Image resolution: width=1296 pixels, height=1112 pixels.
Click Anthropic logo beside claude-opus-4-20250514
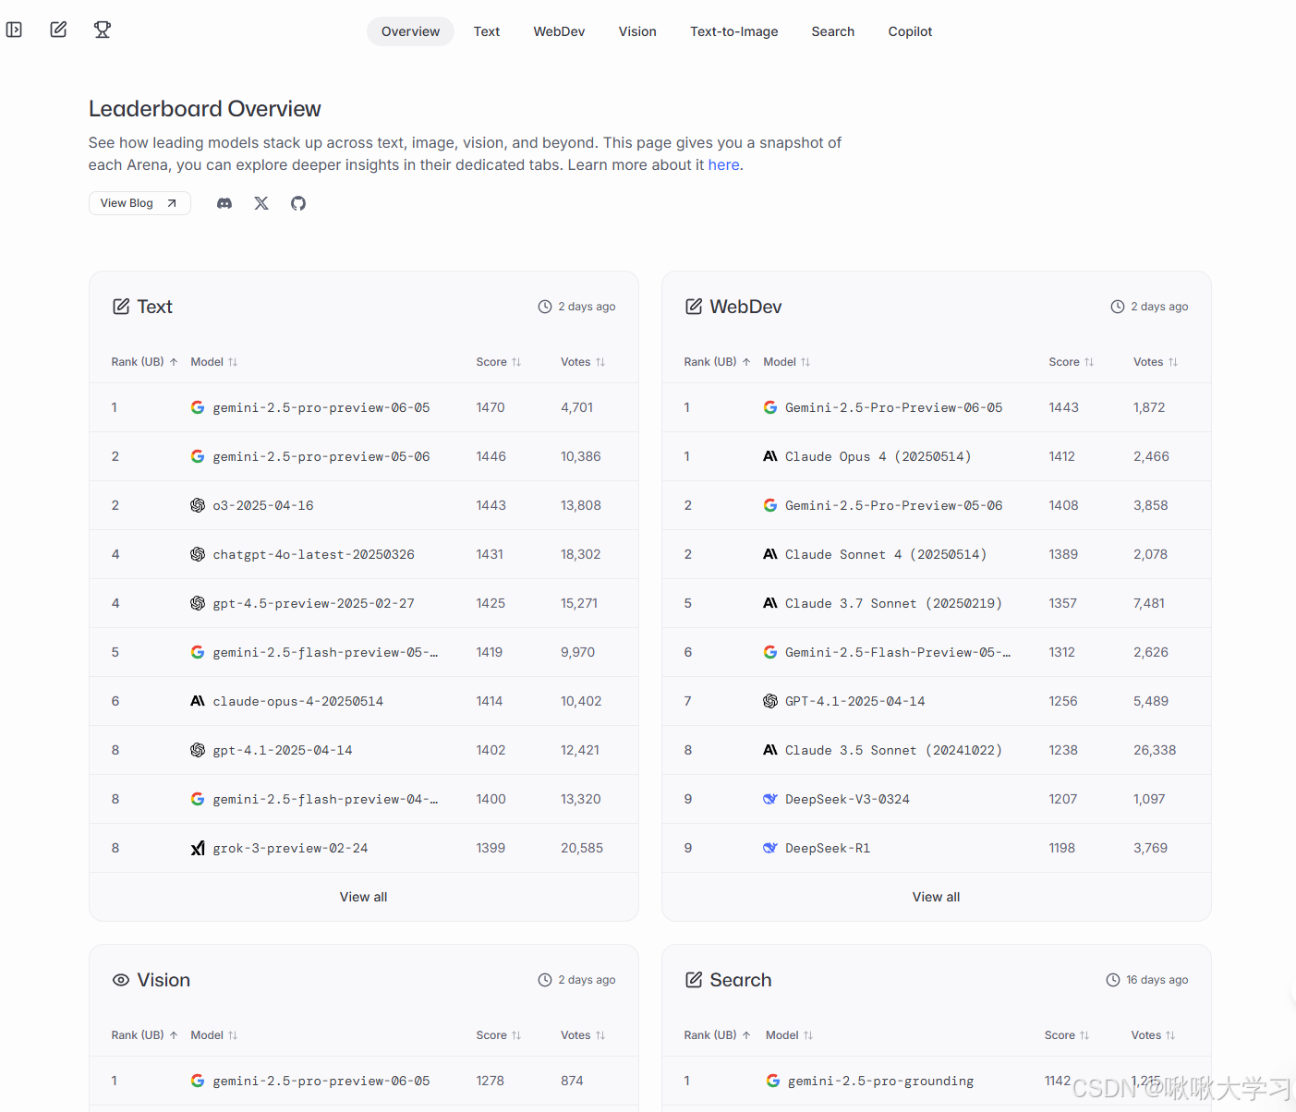tap(198, 701)
